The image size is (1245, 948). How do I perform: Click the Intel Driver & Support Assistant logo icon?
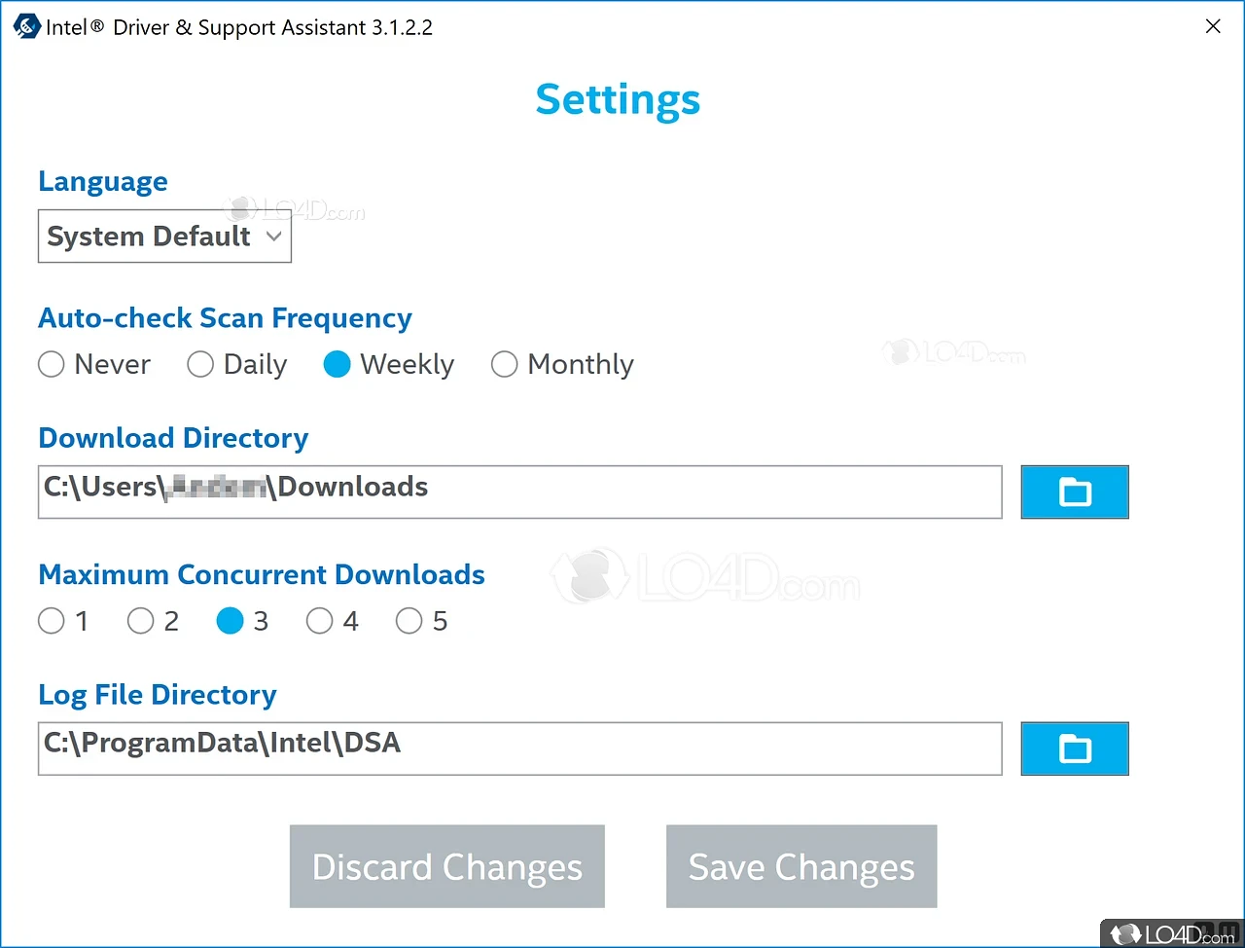(26, 26)
